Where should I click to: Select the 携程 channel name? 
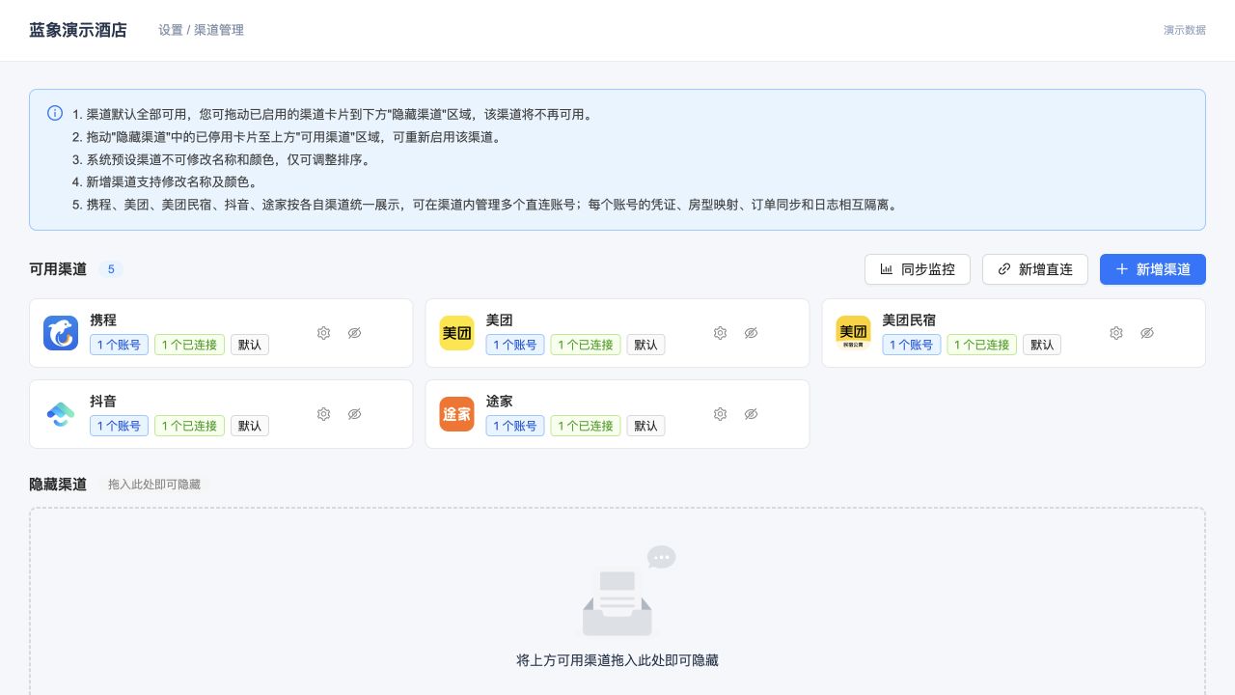[103, 320]
